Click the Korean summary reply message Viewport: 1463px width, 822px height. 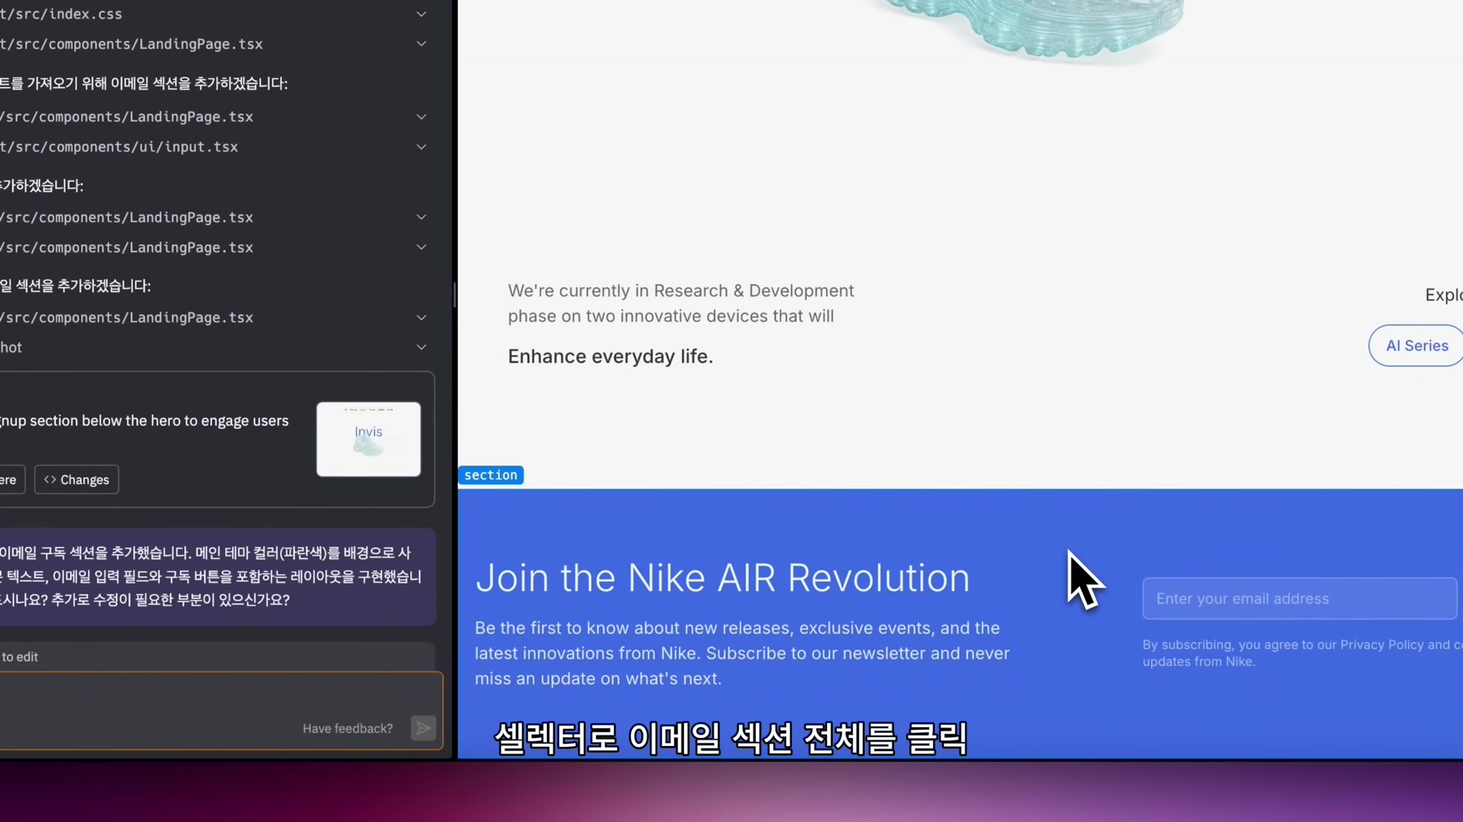217,576
